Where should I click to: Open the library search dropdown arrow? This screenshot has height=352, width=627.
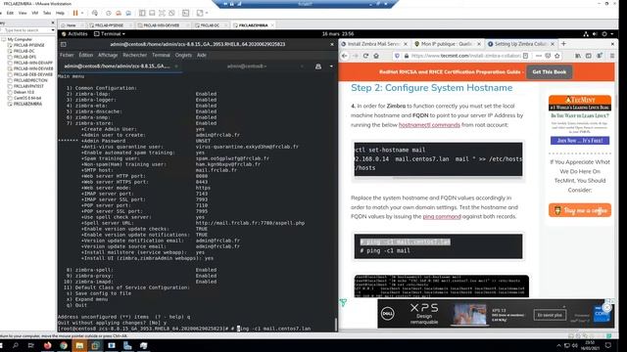[53, 30]
